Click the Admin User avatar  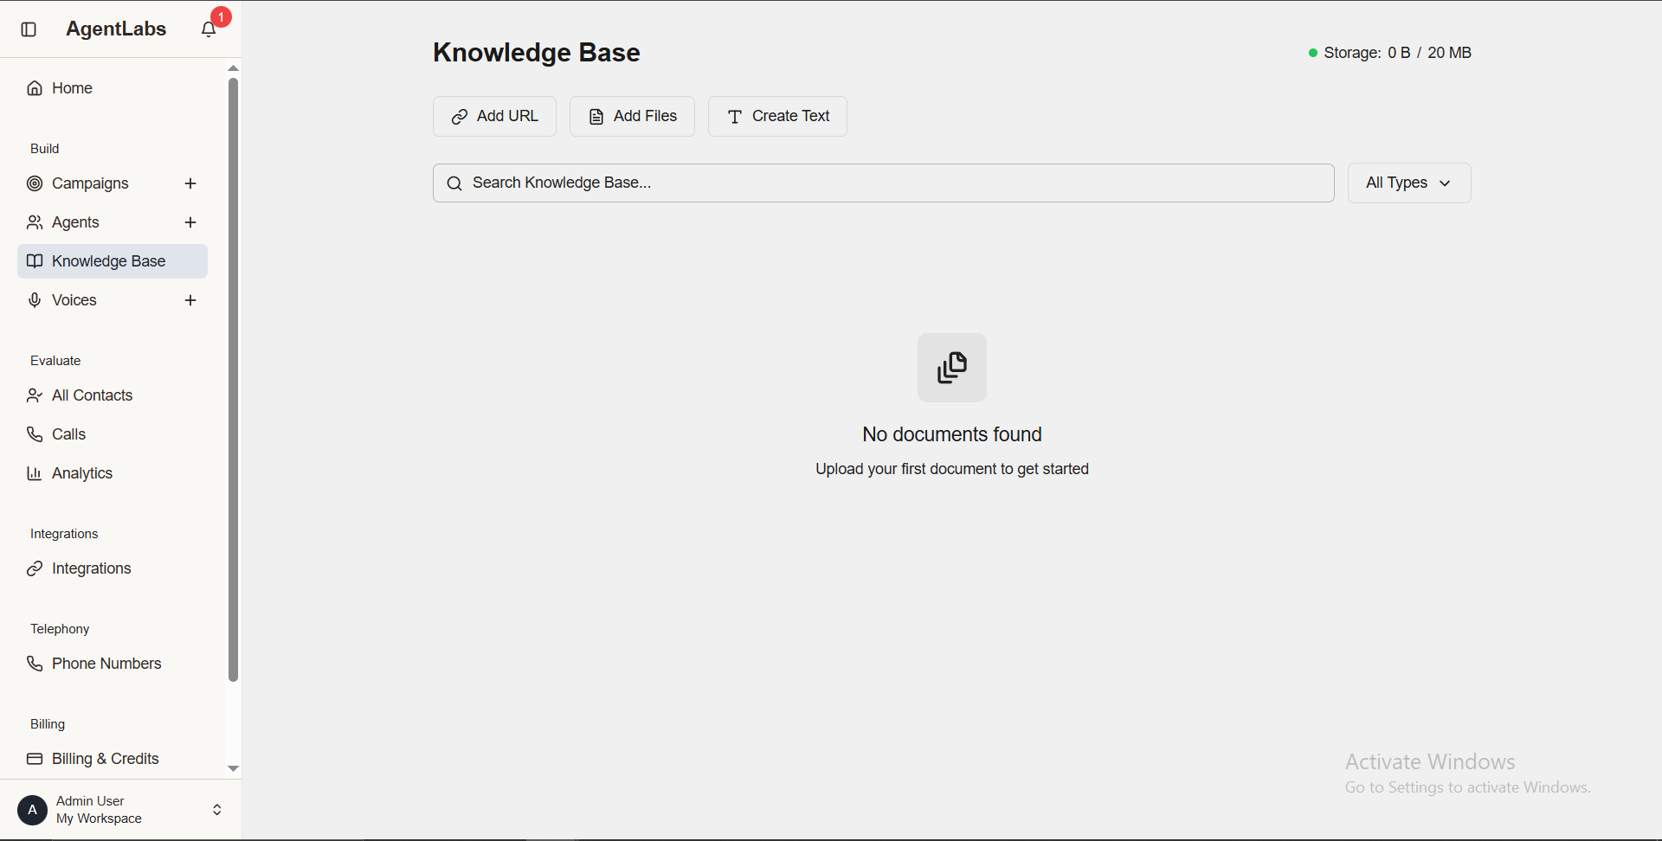(x=32, y=809)
